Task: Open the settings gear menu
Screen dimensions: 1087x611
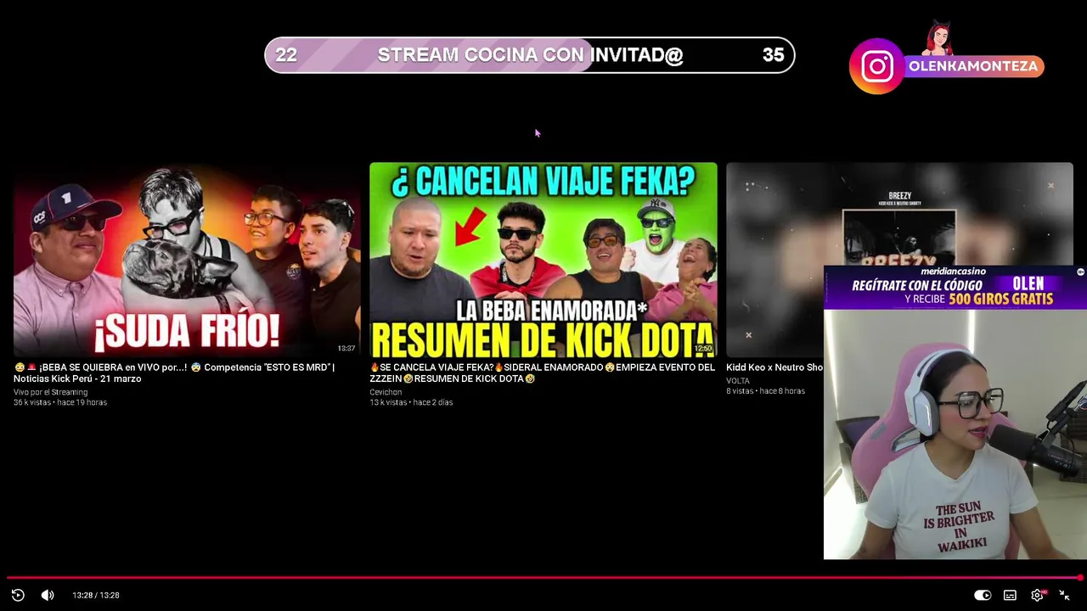Action: 1037,595
